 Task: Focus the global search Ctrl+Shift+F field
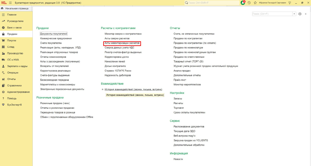[x=212, y=3]
